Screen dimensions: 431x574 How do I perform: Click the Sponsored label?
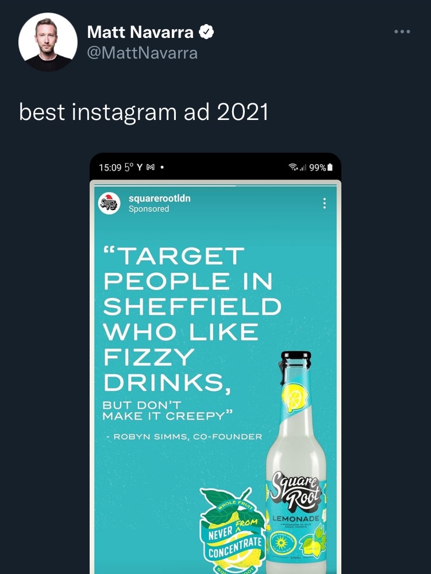click(149, 209)
